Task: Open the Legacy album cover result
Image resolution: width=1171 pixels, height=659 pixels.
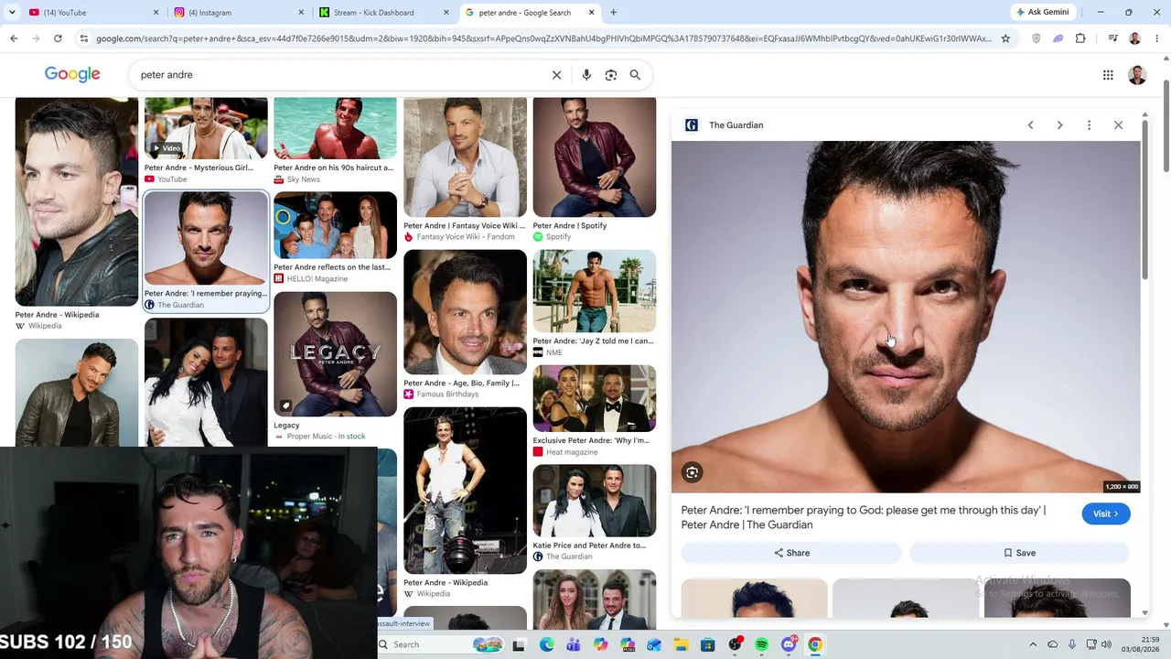Action: [x=335, y=354]
